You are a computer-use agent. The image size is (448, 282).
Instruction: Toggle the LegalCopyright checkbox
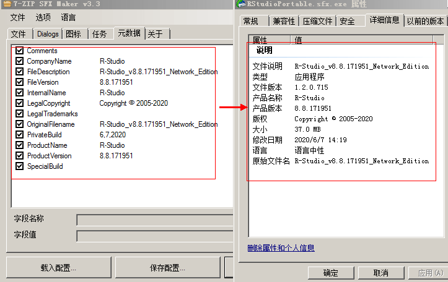pos(20,103)
